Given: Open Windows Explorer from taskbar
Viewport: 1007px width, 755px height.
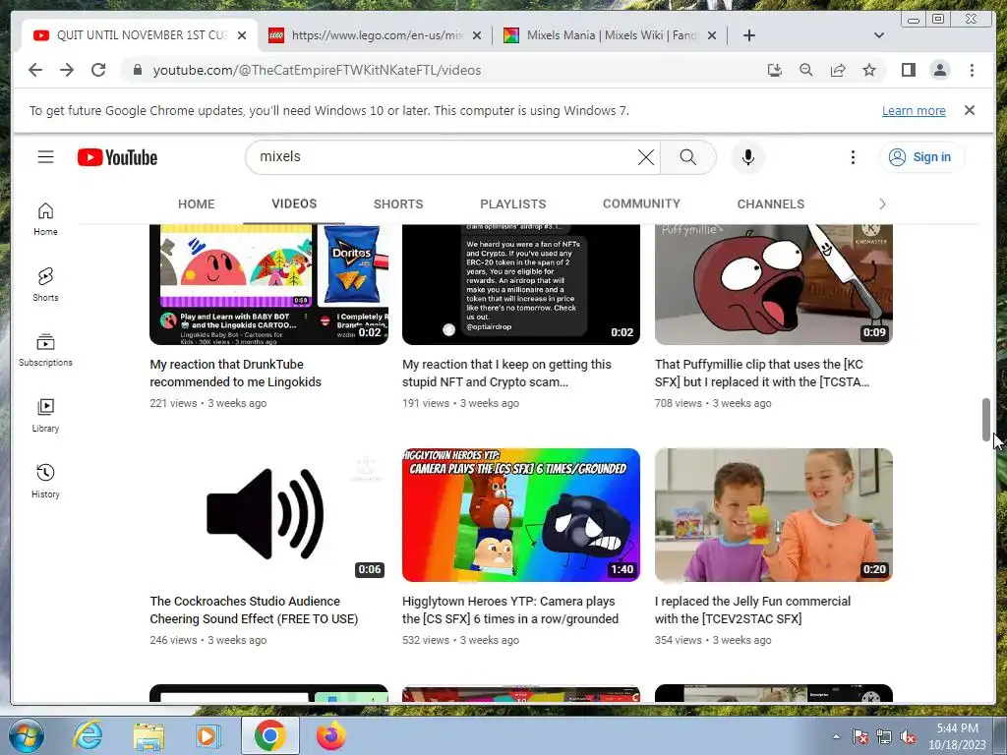Looking at the screenshot, I should point(148,735).
